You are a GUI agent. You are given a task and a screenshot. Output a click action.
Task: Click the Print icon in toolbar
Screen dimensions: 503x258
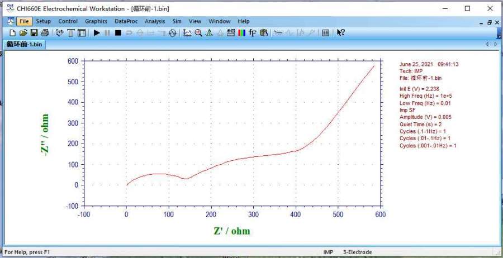tap(45, 33)
